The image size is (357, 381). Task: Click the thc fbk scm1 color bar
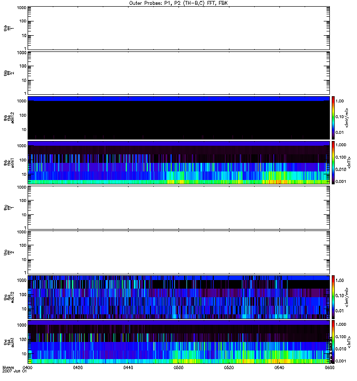click(x=333, y=342)
